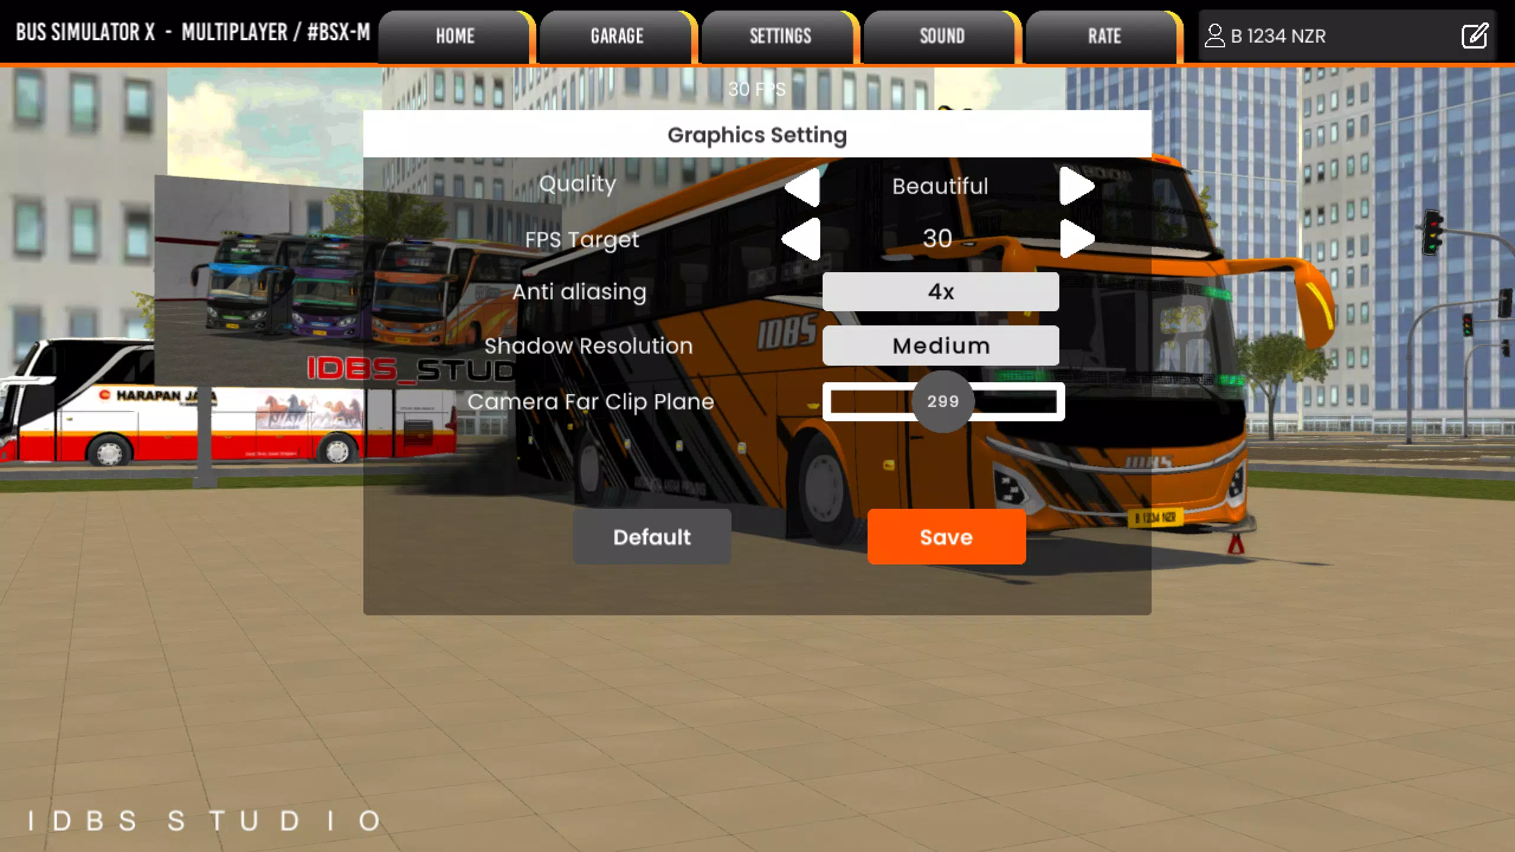Viewport: 1515px width, 852px height.
Task: Open the SOUND settings panel
Action: [x=942, y=35]
